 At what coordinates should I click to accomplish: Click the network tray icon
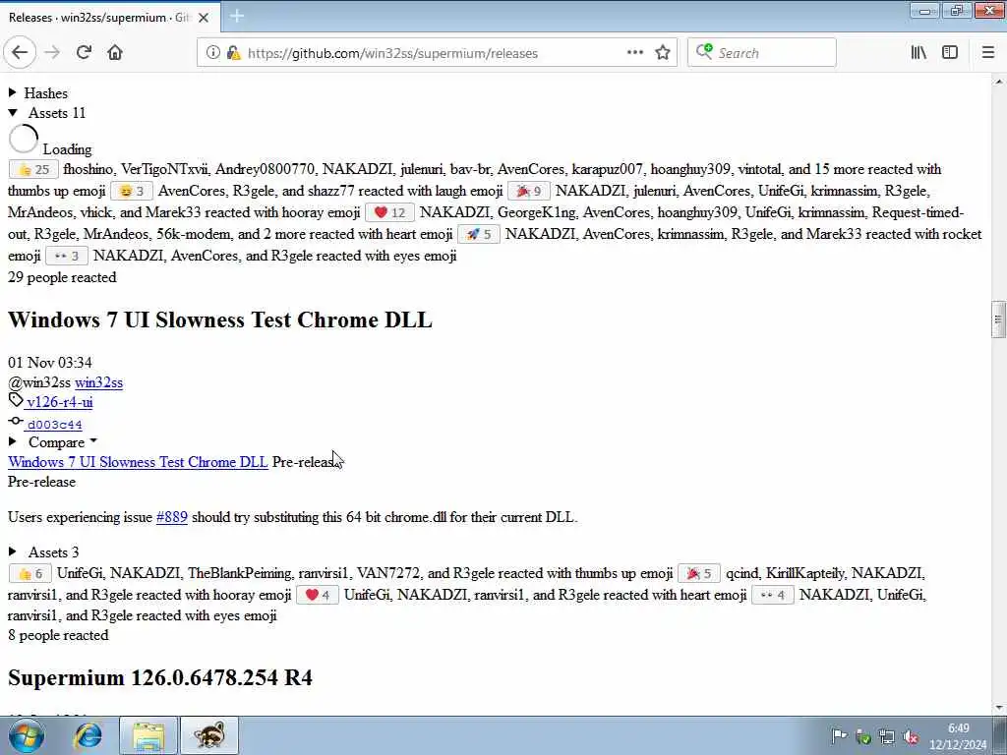pyautogui.click(x=887, y=737)
